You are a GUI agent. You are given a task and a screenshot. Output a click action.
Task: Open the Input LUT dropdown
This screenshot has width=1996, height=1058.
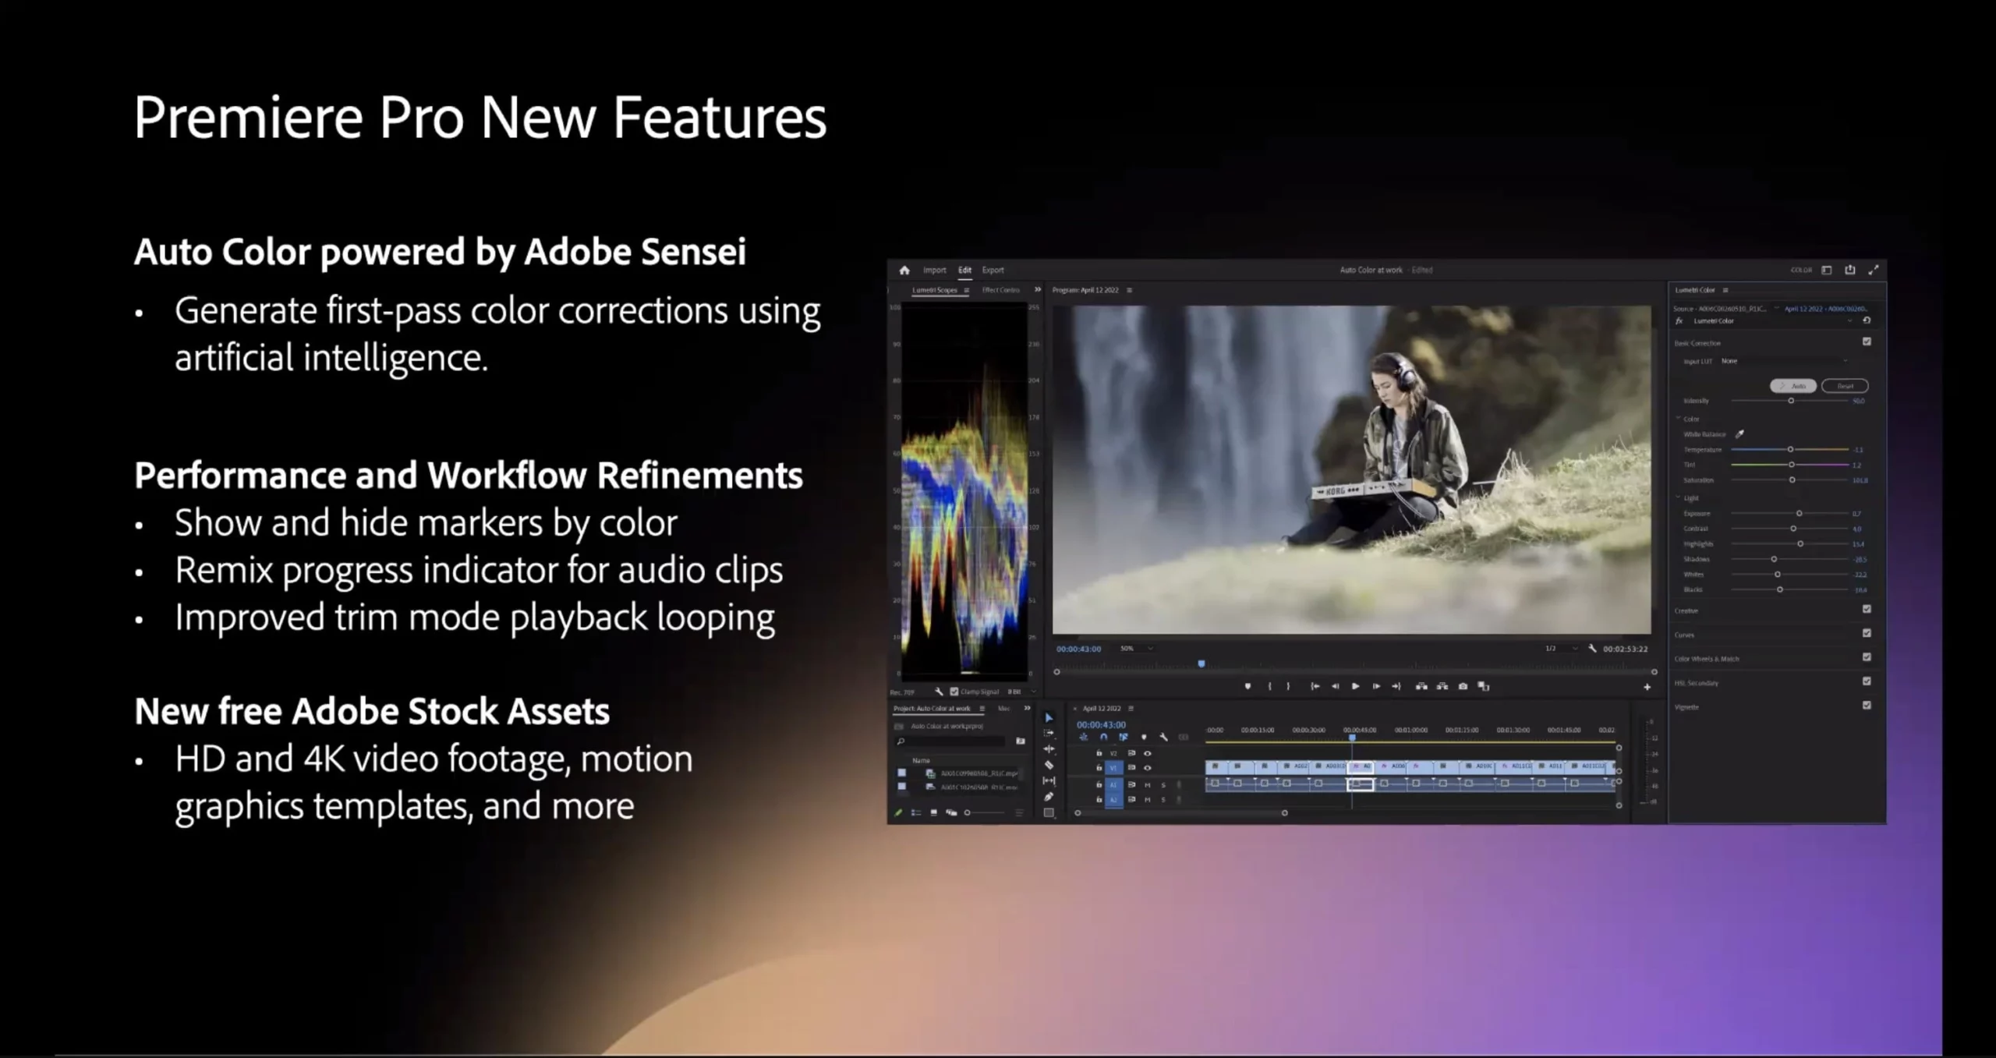click(1784, 361)
